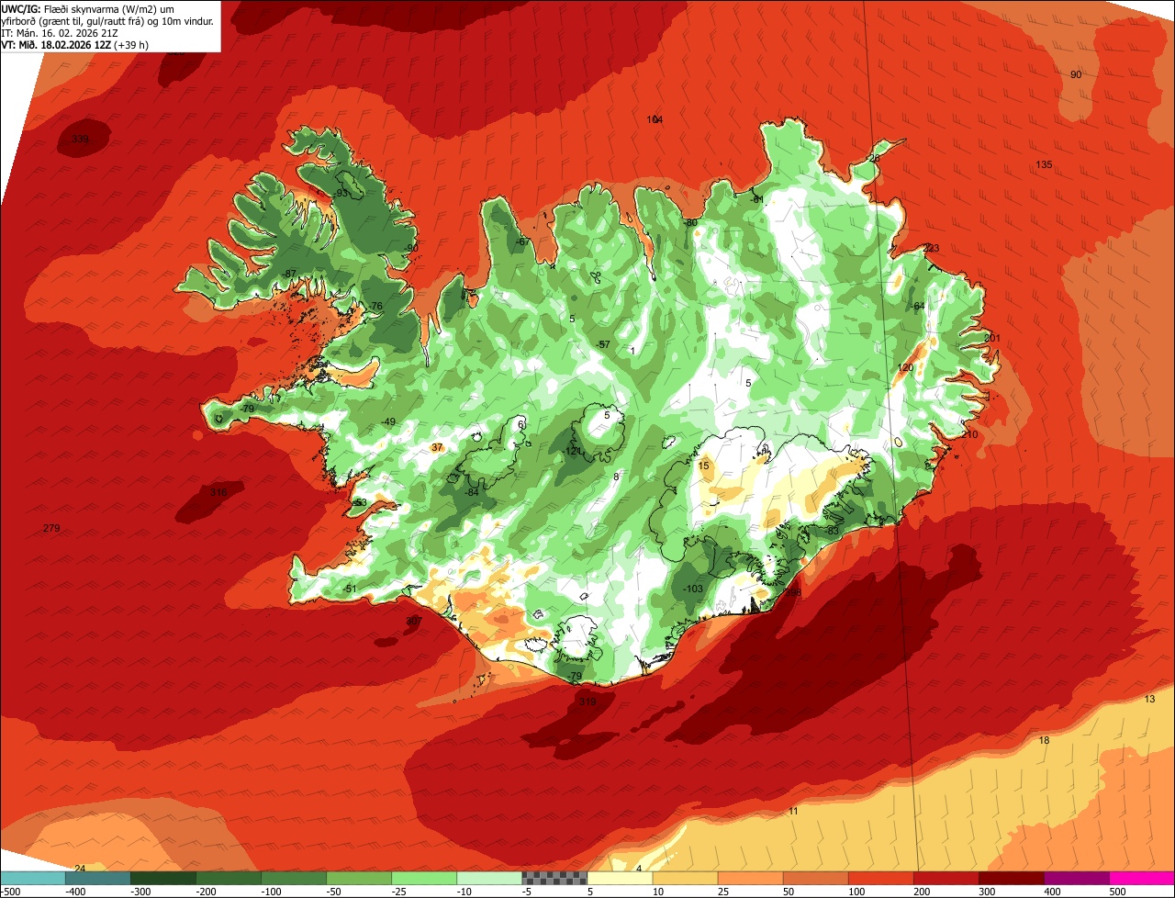Click the orange 25 to 50 legend swatch
This screenshot has width=1175, height=898.
(x=750, y=878)
